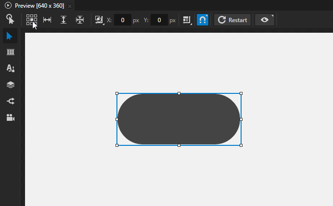
Task: Toggle the eye visibility button in toolbar
Action: (x=265, y=20)
